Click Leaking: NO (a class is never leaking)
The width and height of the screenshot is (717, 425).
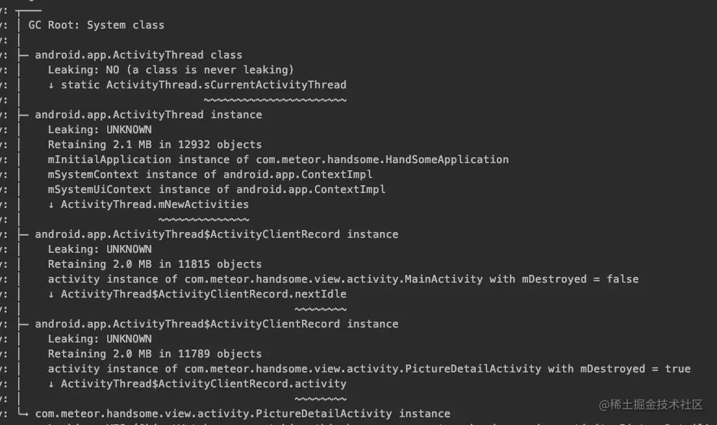click(x=171, y=70)
